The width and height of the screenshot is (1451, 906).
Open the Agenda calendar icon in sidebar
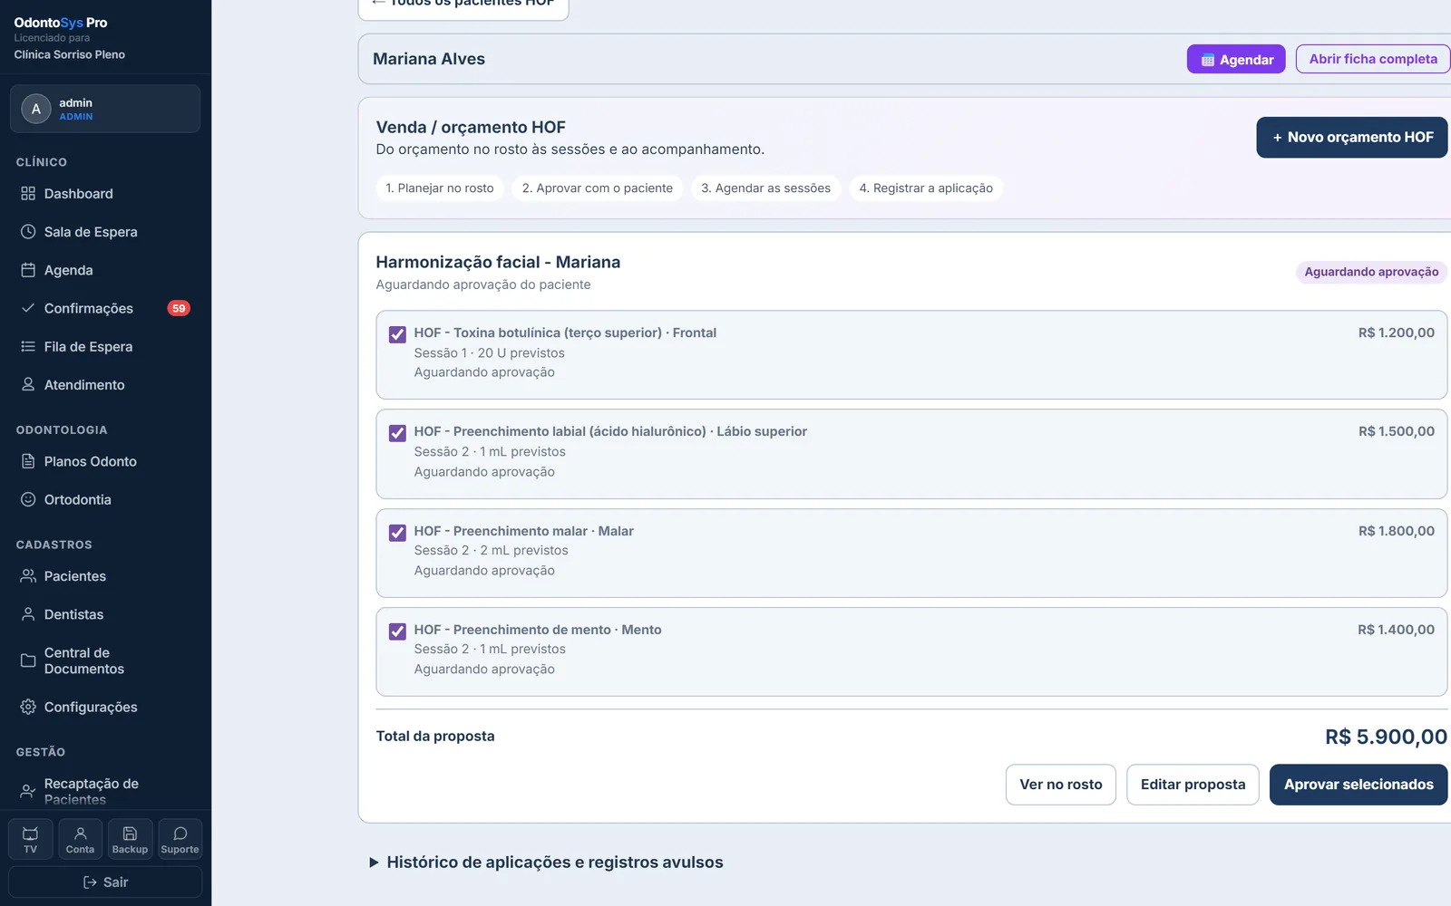tap(28, 270)
